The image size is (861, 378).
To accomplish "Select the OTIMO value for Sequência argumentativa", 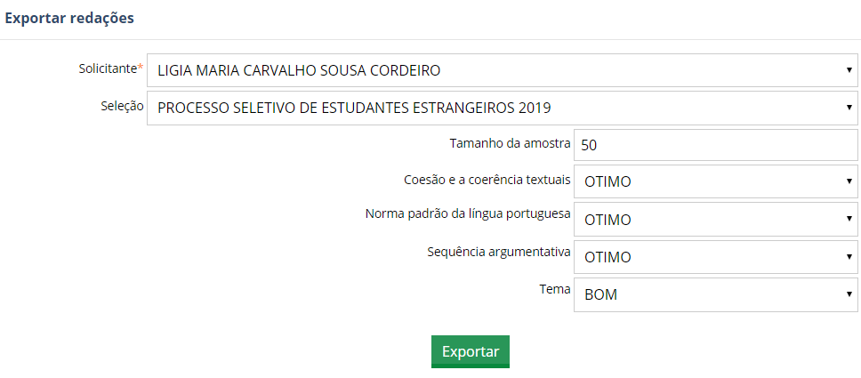I will pyautogui.click(x=608, y=257).
